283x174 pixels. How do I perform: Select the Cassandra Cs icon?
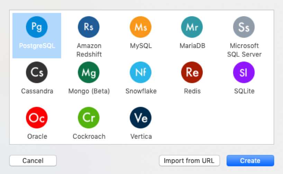click(x=37, y=72)
